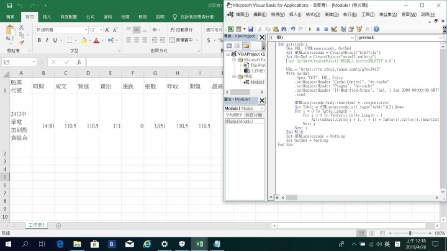
Task: Click View Code icon in project panel
Action: point(229,46)
